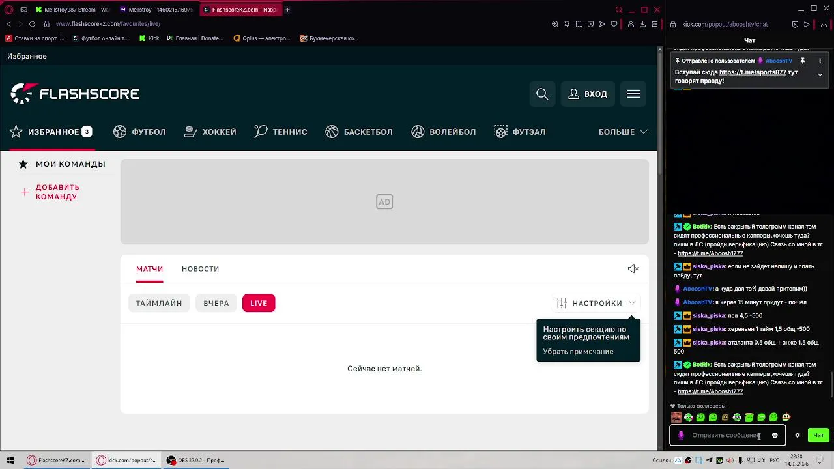Viewport: 834px width, 469px height.
Task: Open the emoji picker in chat
Action: coord(775,435)
